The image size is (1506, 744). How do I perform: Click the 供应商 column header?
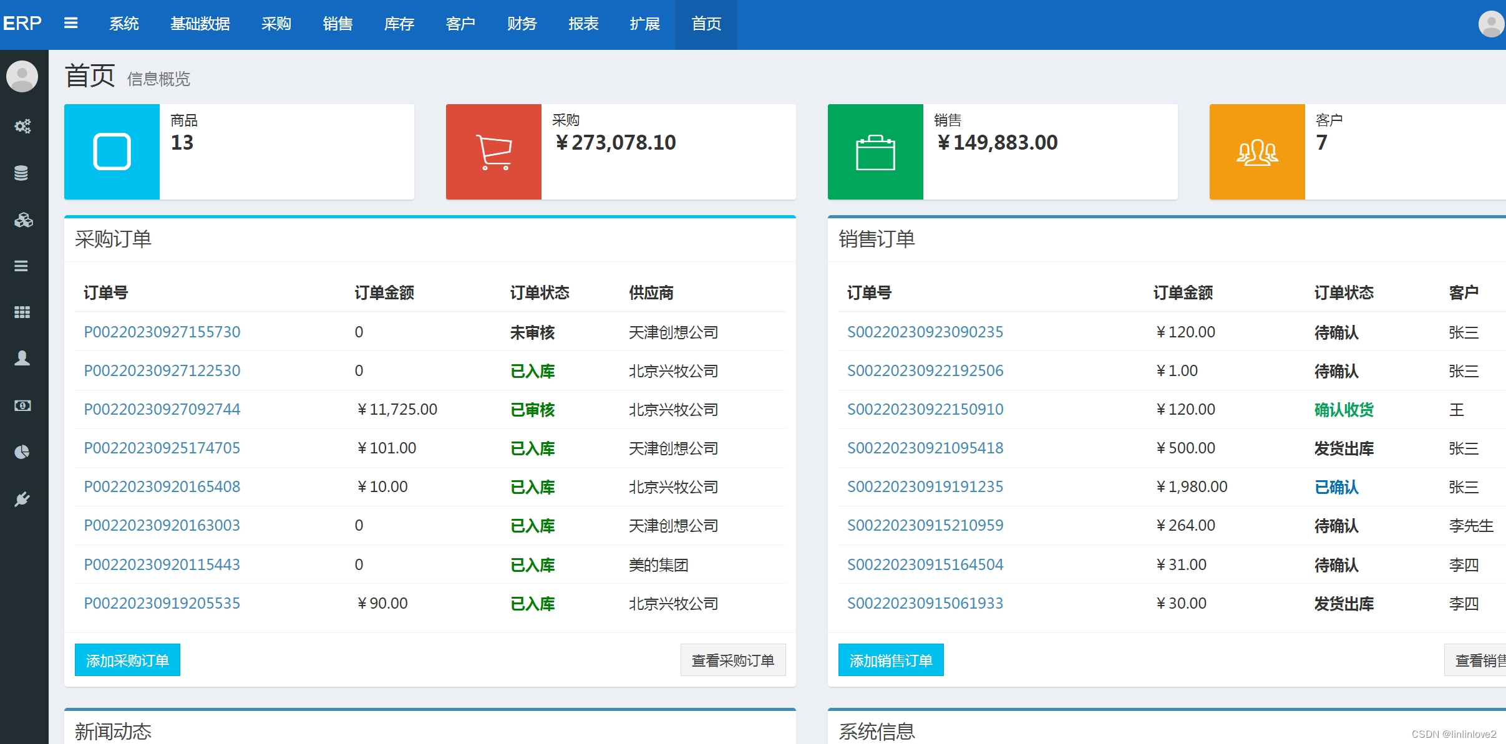[x=651, y=292]
